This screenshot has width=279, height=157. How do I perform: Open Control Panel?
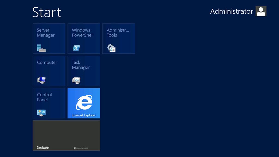pos(49,103)
